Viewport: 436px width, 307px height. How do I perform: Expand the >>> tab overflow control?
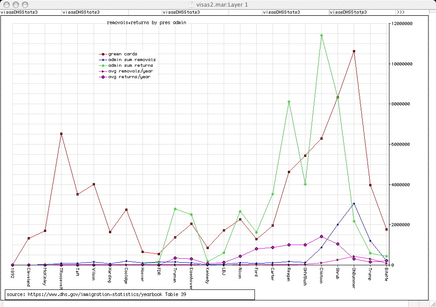click(x=401, y=12)
